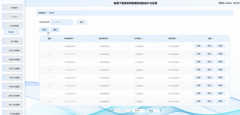The height and width of the screenshot is (115, 240).
Task: Go to previous page arrow
Action: (x=117, y=111)
